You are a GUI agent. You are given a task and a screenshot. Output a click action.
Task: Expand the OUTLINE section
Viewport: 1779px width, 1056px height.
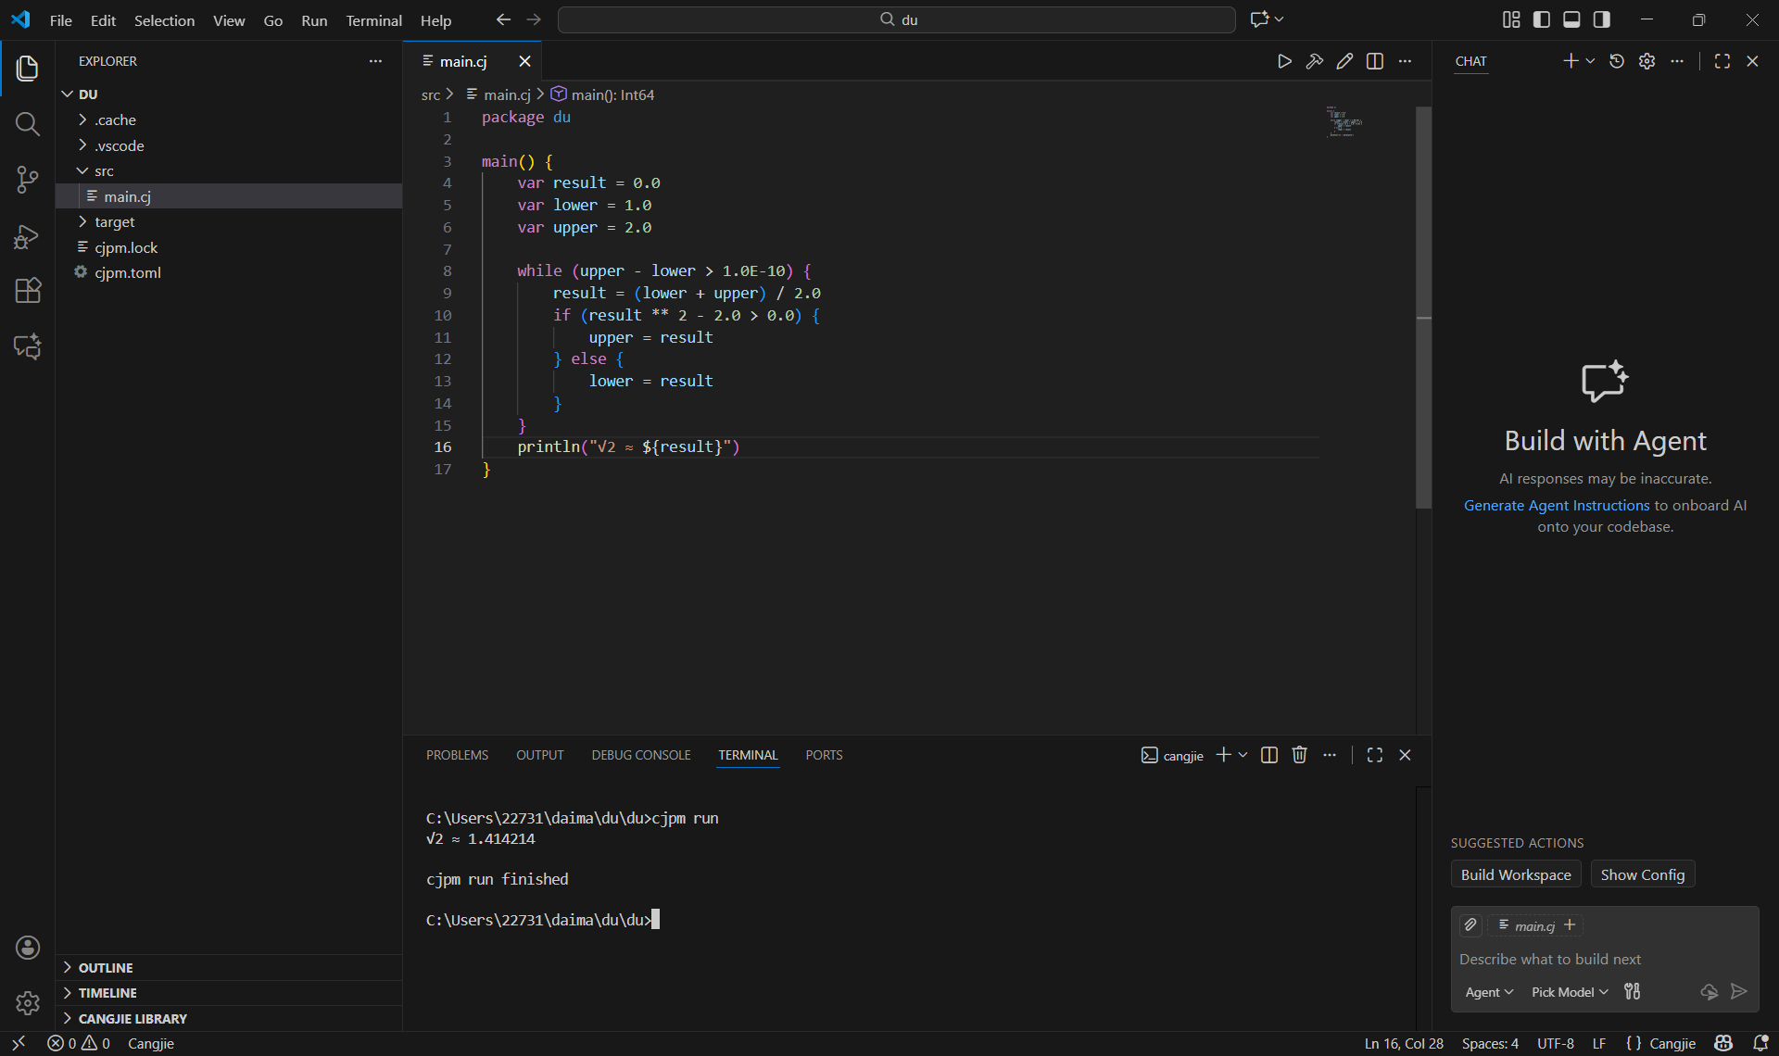pyautogui.click(x=106, y=968)
